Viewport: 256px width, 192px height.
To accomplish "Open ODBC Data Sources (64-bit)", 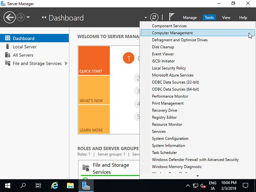I will click(x=198, y=89).
